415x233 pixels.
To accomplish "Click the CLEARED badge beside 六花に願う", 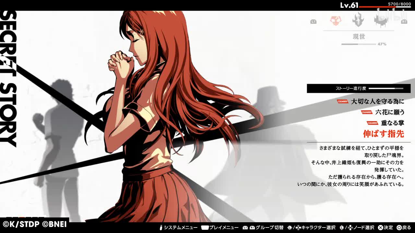I will click(x=367, y=112).
